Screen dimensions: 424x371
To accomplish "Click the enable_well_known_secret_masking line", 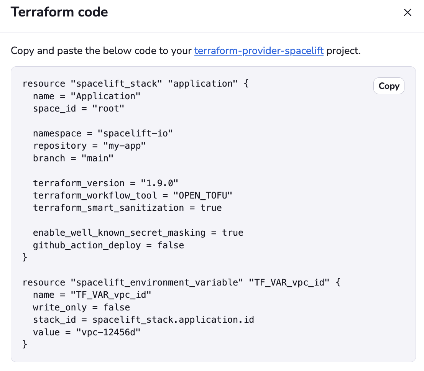I will 138,233.
